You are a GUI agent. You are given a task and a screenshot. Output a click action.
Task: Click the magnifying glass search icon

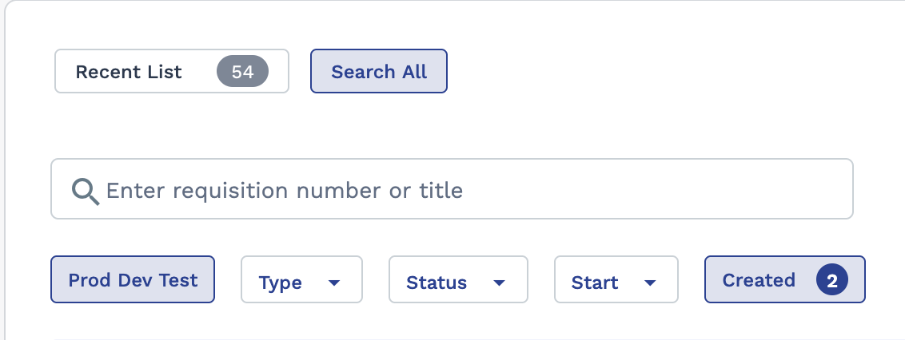coord(85,191)
